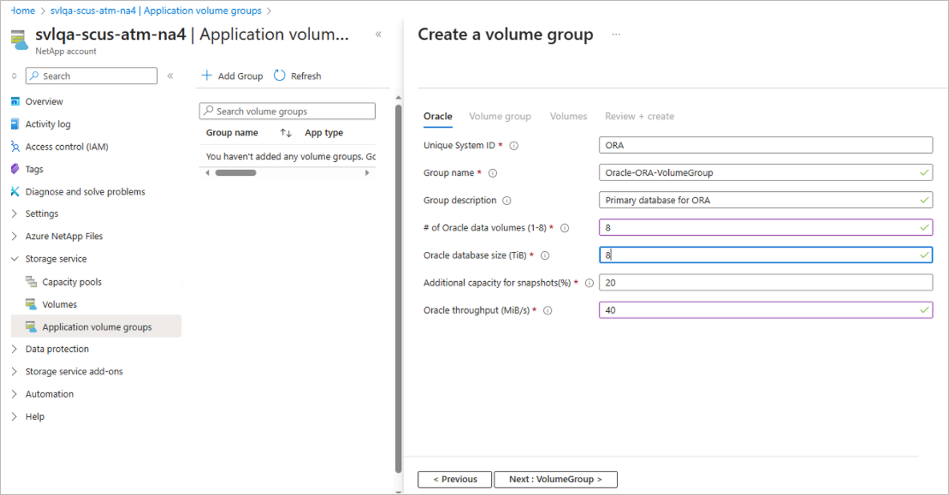This screenshot has width=949, height=495.
Task: Show info for Oracle throughput
Action: tap(548, 310)
